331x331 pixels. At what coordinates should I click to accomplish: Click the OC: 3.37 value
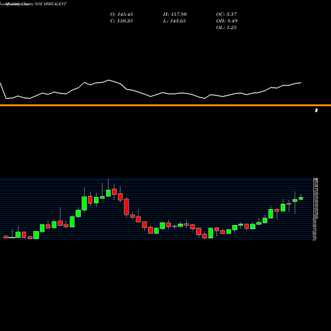point(226,15)
